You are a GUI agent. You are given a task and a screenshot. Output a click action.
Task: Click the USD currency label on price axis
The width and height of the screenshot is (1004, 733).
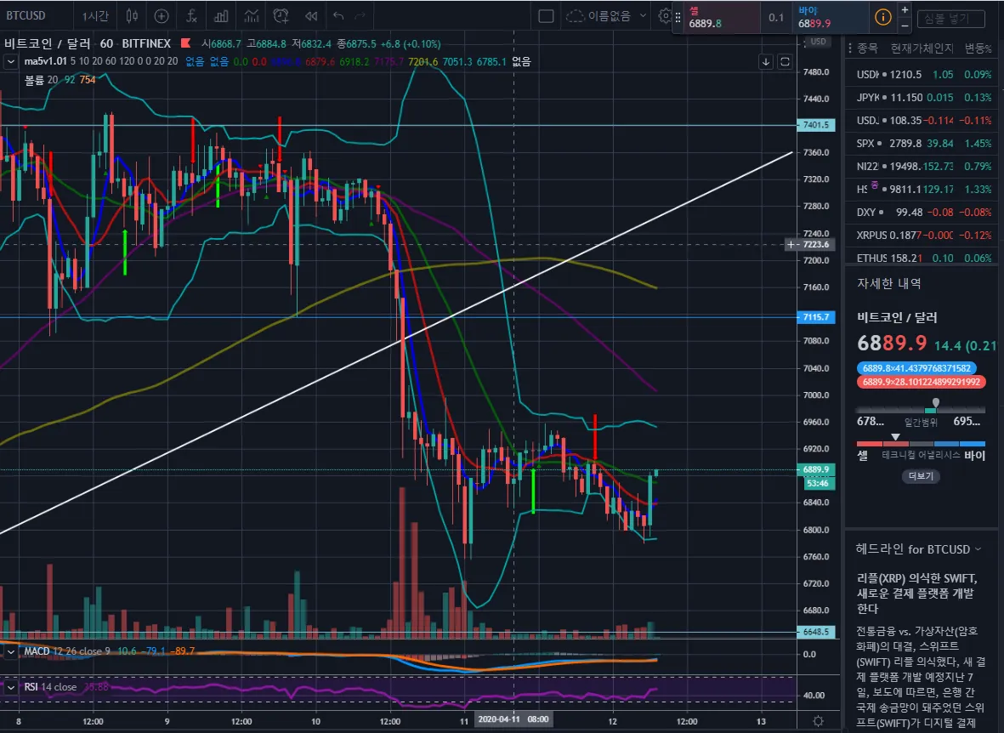click(x=818, y=42)
